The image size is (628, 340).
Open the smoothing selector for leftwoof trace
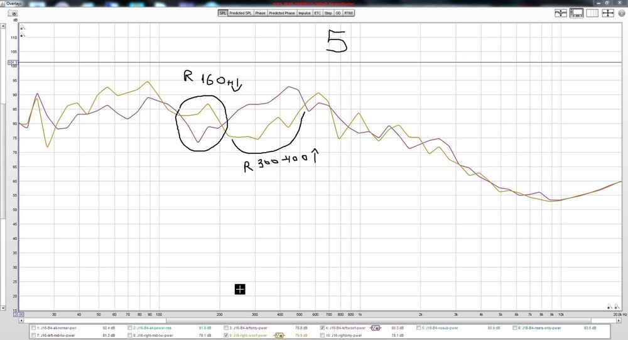[376, 328]
